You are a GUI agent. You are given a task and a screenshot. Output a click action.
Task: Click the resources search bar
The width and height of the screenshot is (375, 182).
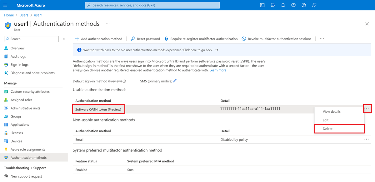click(x=152, y=5)
